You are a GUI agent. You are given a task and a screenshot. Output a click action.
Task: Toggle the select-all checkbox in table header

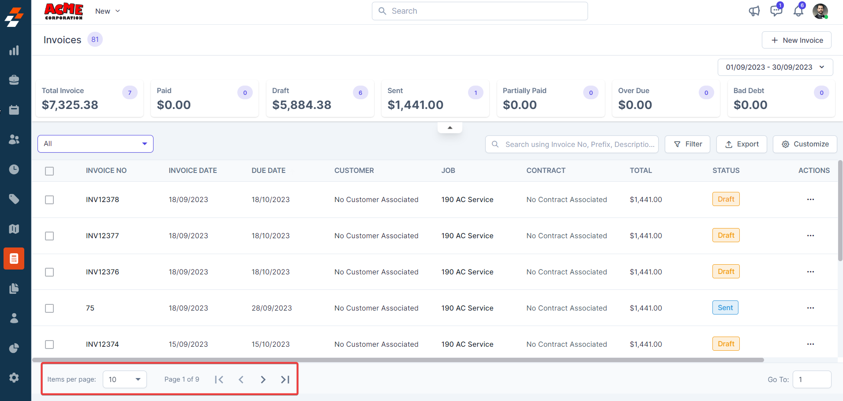49,171
